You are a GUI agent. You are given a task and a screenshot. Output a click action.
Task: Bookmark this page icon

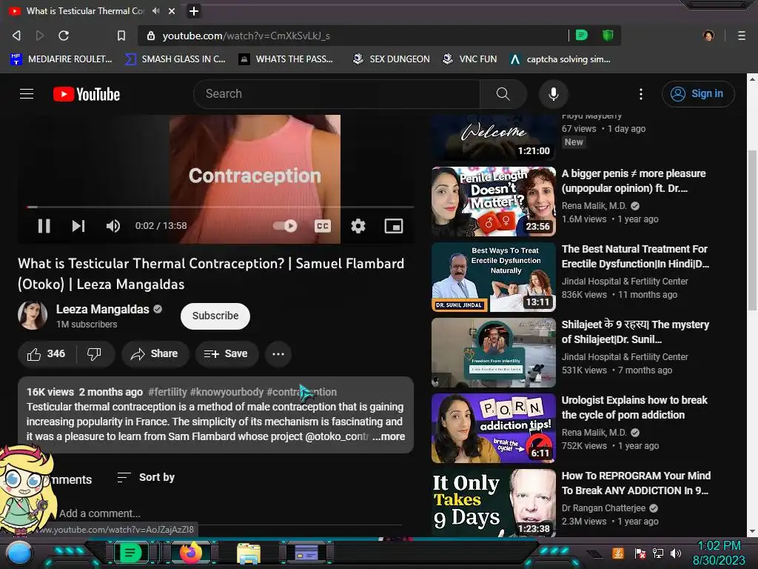pyautogui.click(x=121, y=36)
